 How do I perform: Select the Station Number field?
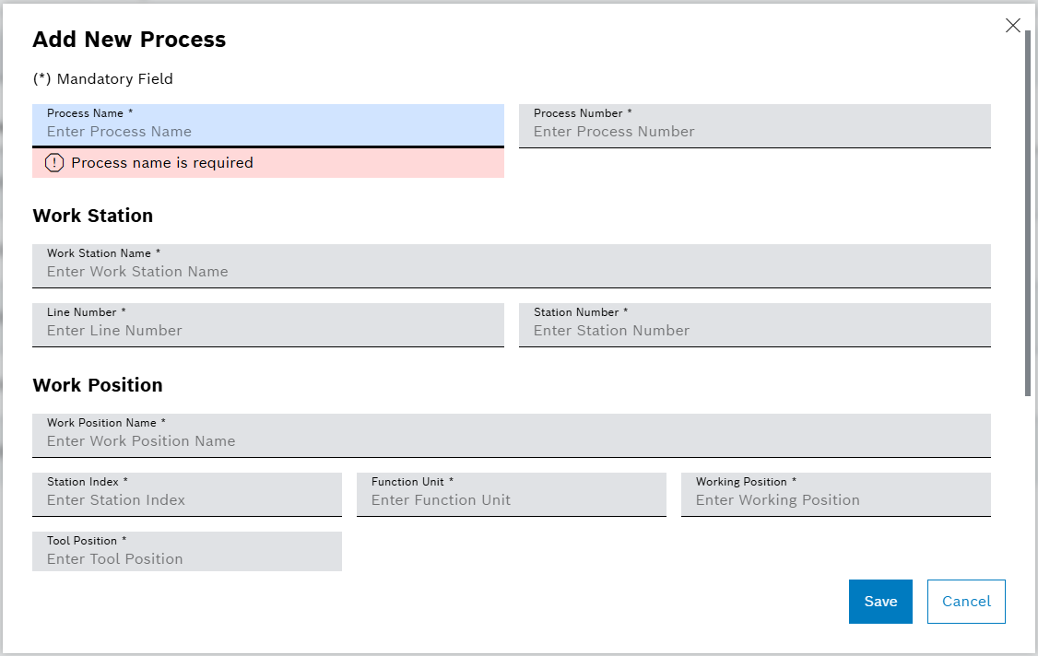[x=754, y=330]
